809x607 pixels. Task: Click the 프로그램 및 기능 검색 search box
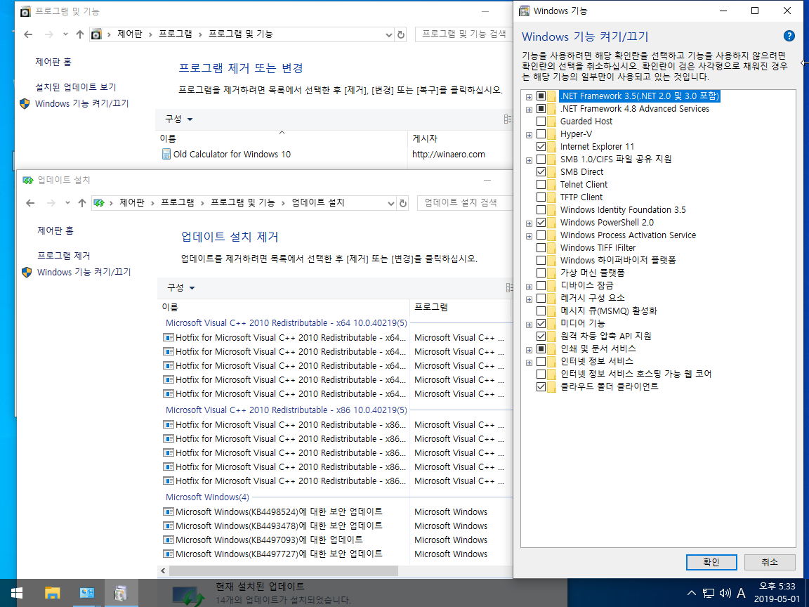(x=463, y=34)
